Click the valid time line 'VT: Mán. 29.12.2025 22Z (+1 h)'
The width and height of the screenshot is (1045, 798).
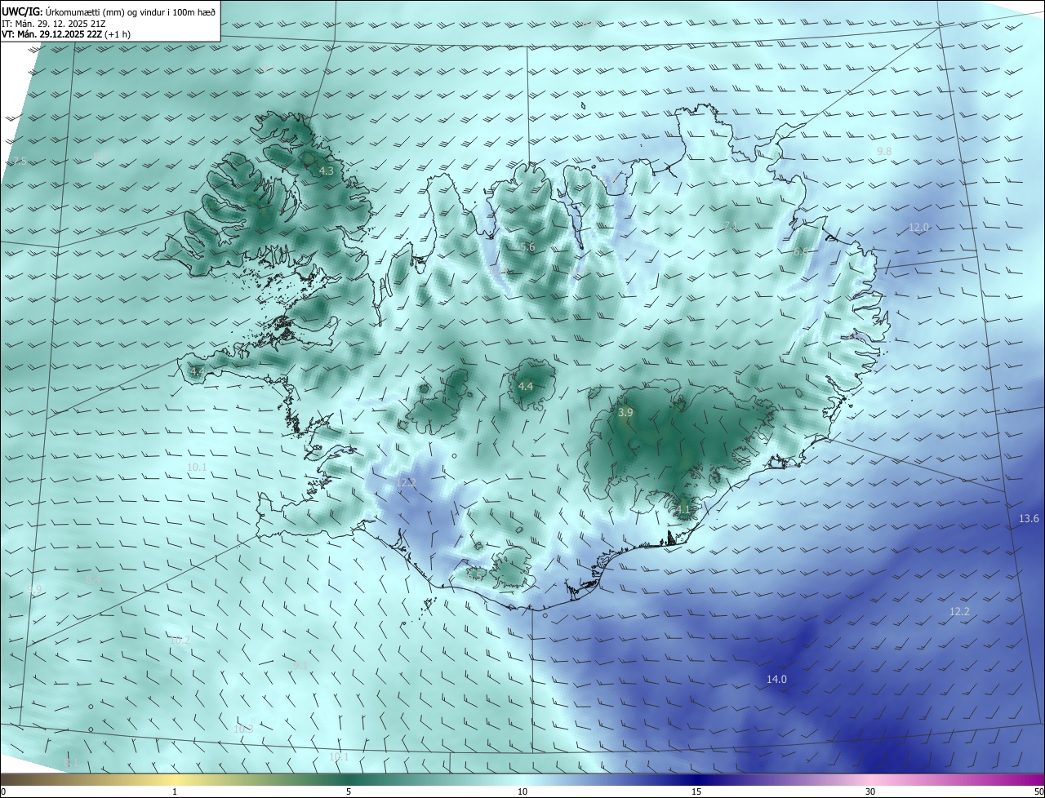[x=66, y=34]
